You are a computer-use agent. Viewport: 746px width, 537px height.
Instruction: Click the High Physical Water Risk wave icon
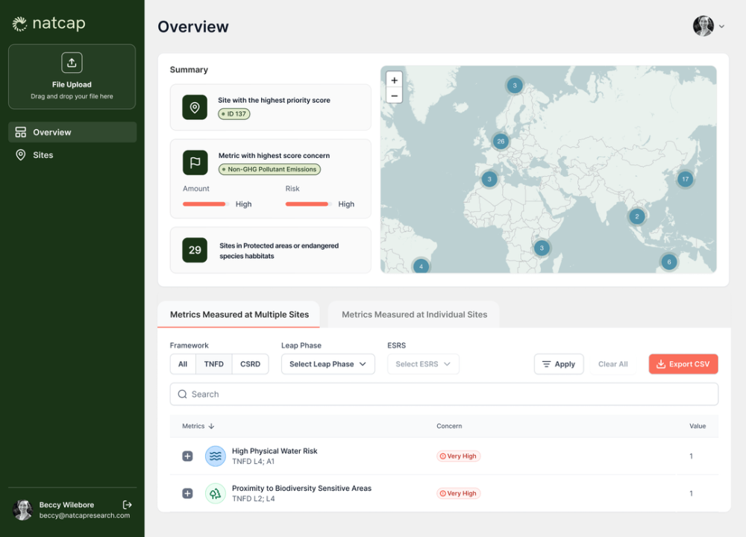pyautogui.click(x=216, y=456)
